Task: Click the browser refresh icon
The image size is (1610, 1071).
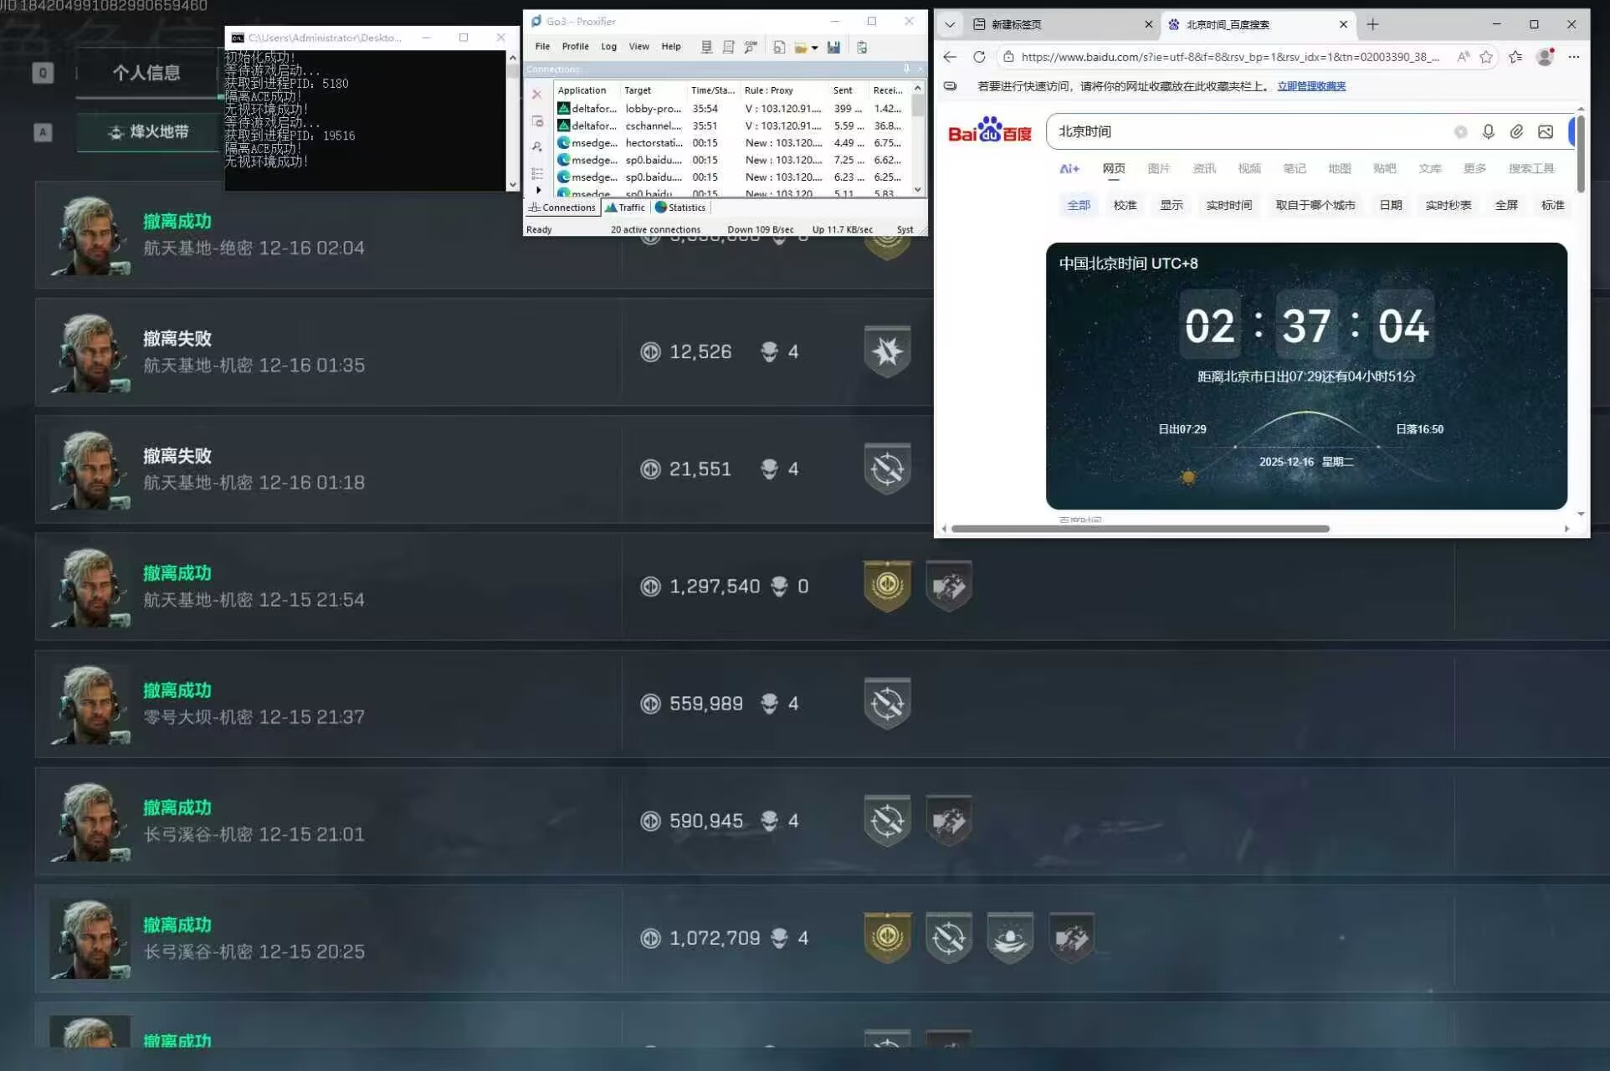Action: [978, 57]
